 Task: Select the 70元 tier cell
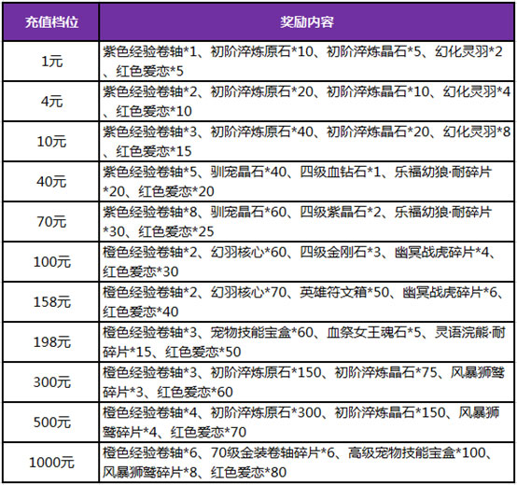pos(51,221)
